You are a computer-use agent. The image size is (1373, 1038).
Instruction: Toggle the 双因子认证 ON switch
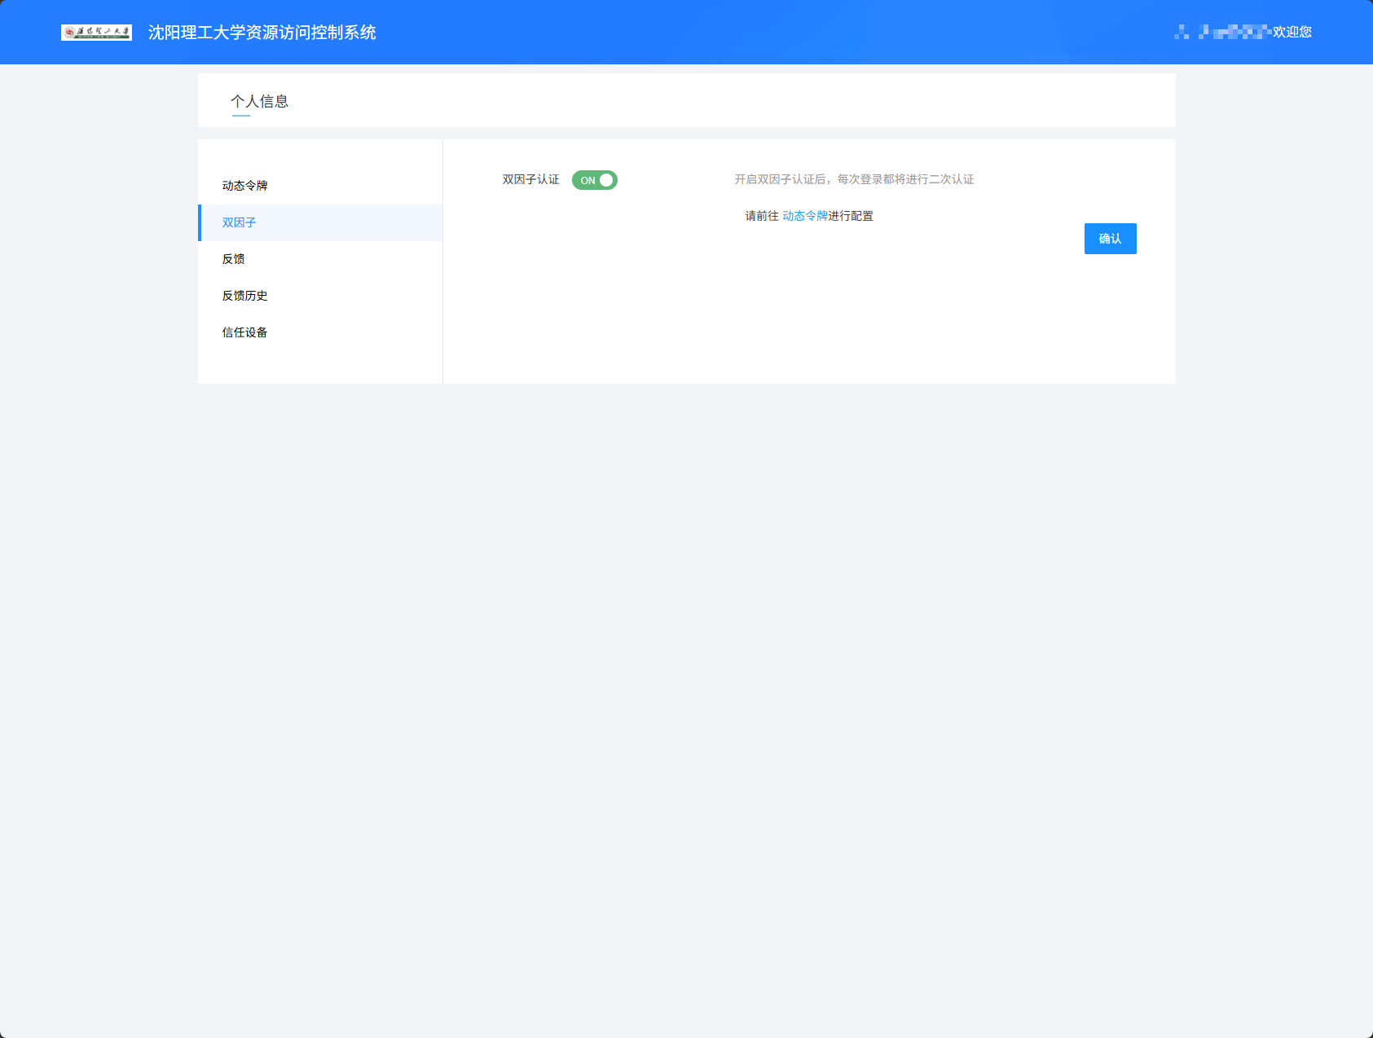click(595, 180)
